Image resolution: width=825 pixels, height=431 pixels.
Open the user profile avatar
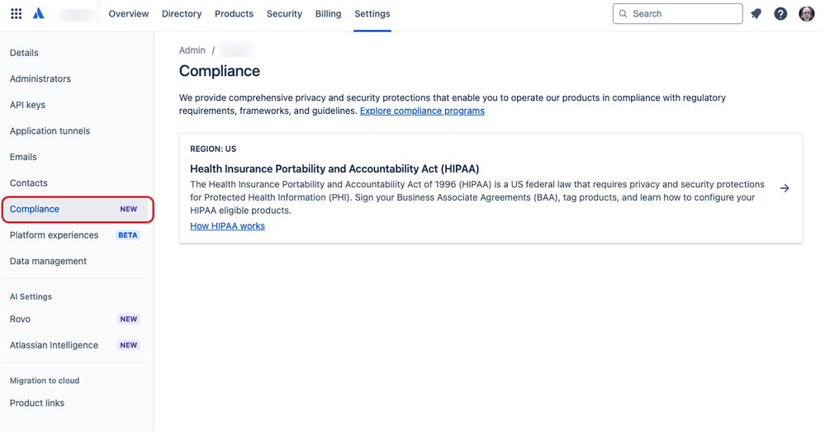pos(806,14)
